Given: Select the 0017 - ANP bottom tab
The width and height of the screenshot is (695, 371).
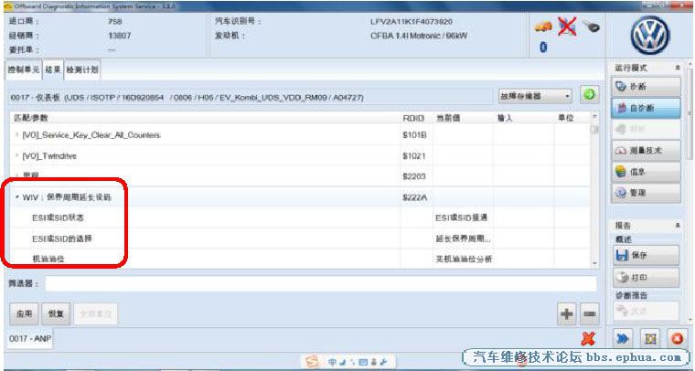Looking at the screenshot, I should point(29,339).
